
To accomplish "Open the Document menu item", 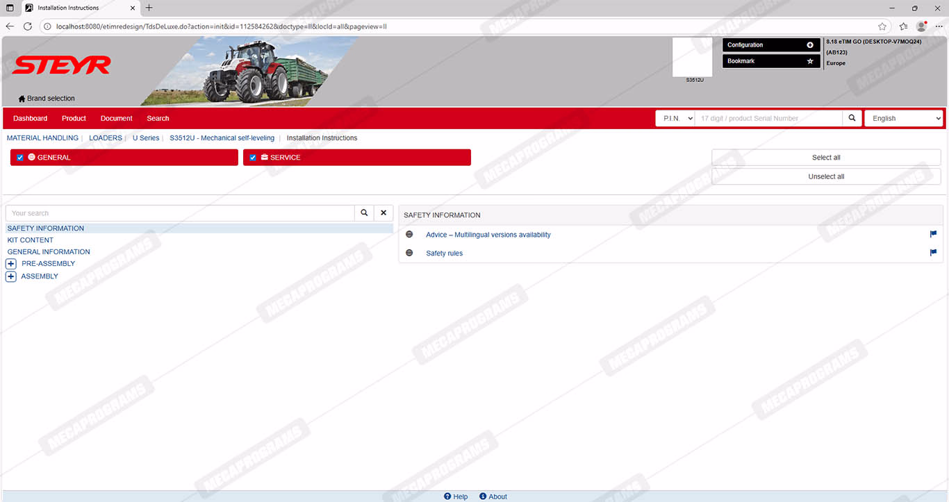I will click(116, 119).
